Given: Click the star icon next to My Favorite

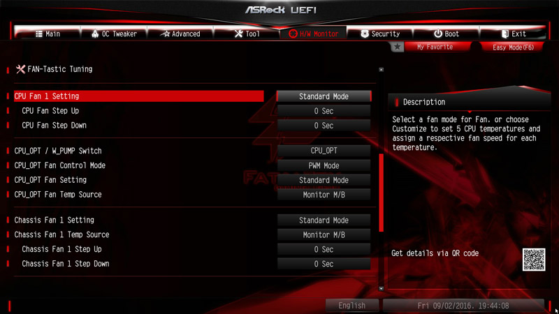Looking at the screenshot, I should click(397, 47).
